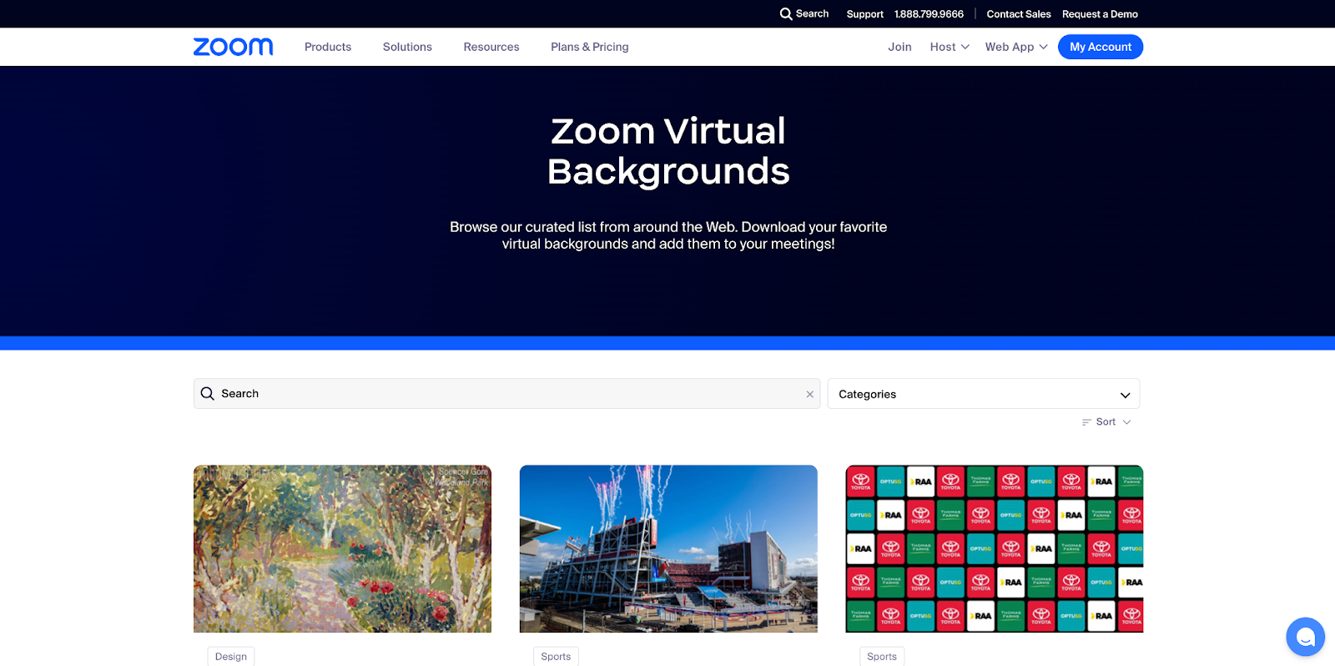The width and height of the screenshot is (1335, 666).
Task: Call the 1.888.799.9666 phone number link
Action: [929, 14]
